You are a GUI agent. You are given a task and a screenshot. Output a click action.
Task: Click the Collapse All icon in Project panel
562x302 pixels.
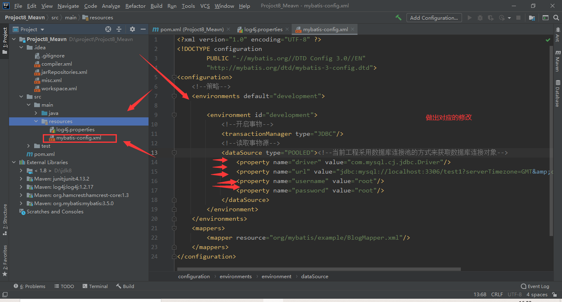(119, 29)
